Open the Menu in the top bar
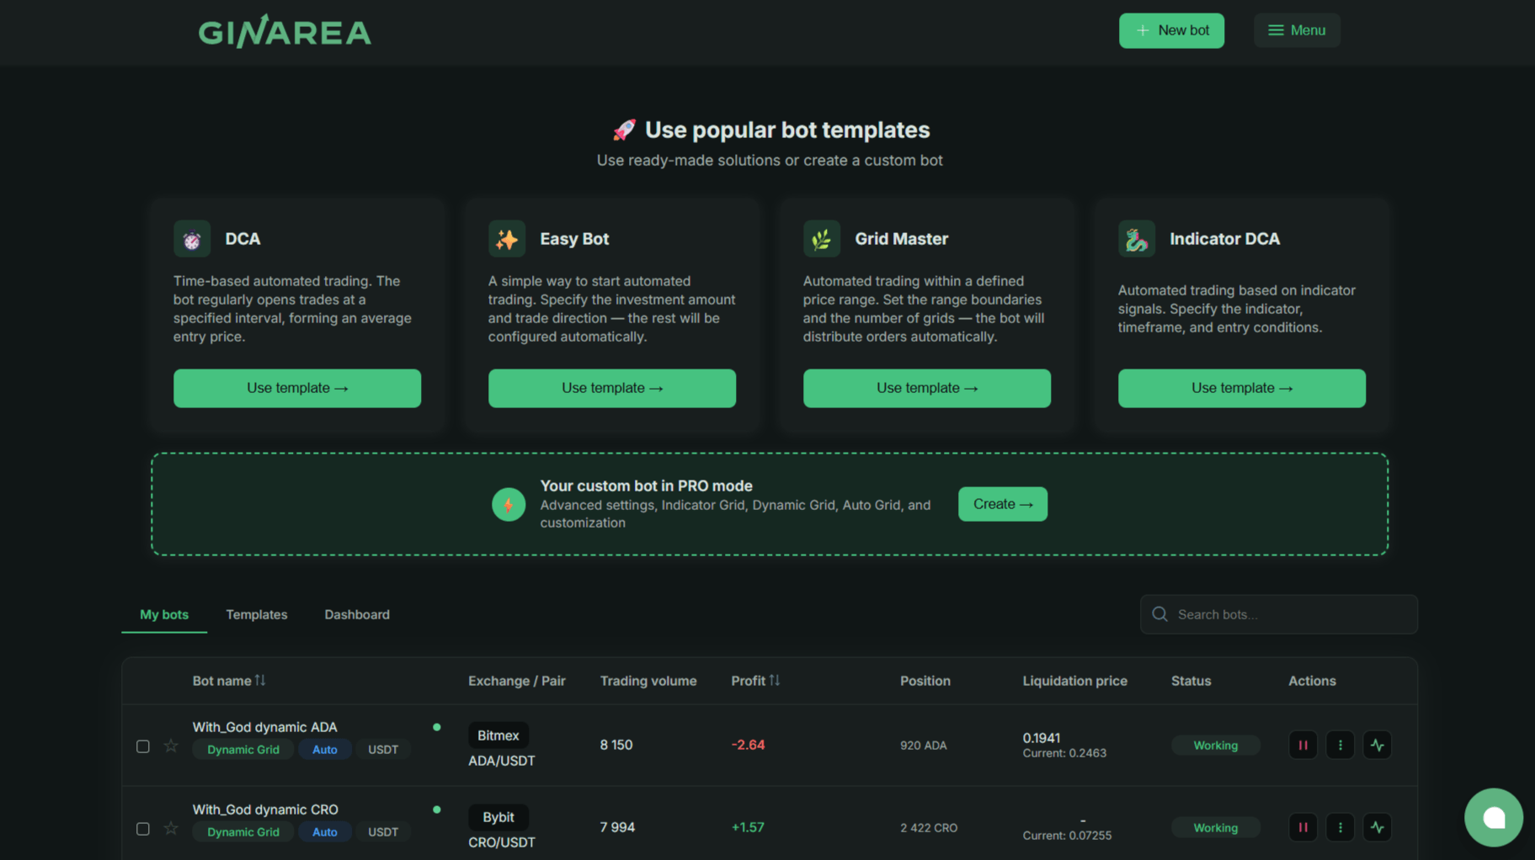This screenshot has width=1535, height=860. 1297,30
